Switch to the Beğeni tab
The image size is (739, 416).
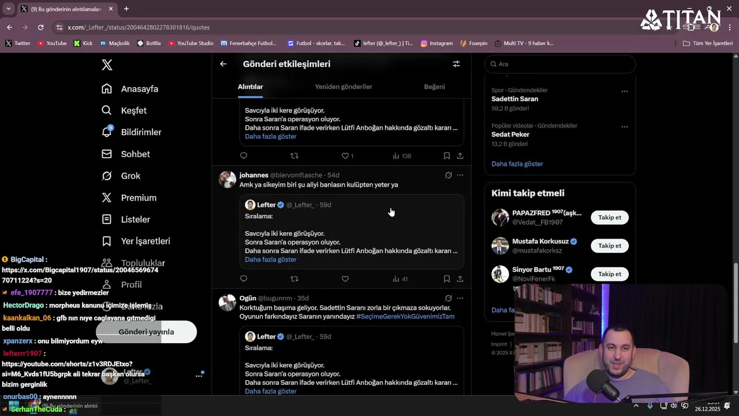[435, 87]
